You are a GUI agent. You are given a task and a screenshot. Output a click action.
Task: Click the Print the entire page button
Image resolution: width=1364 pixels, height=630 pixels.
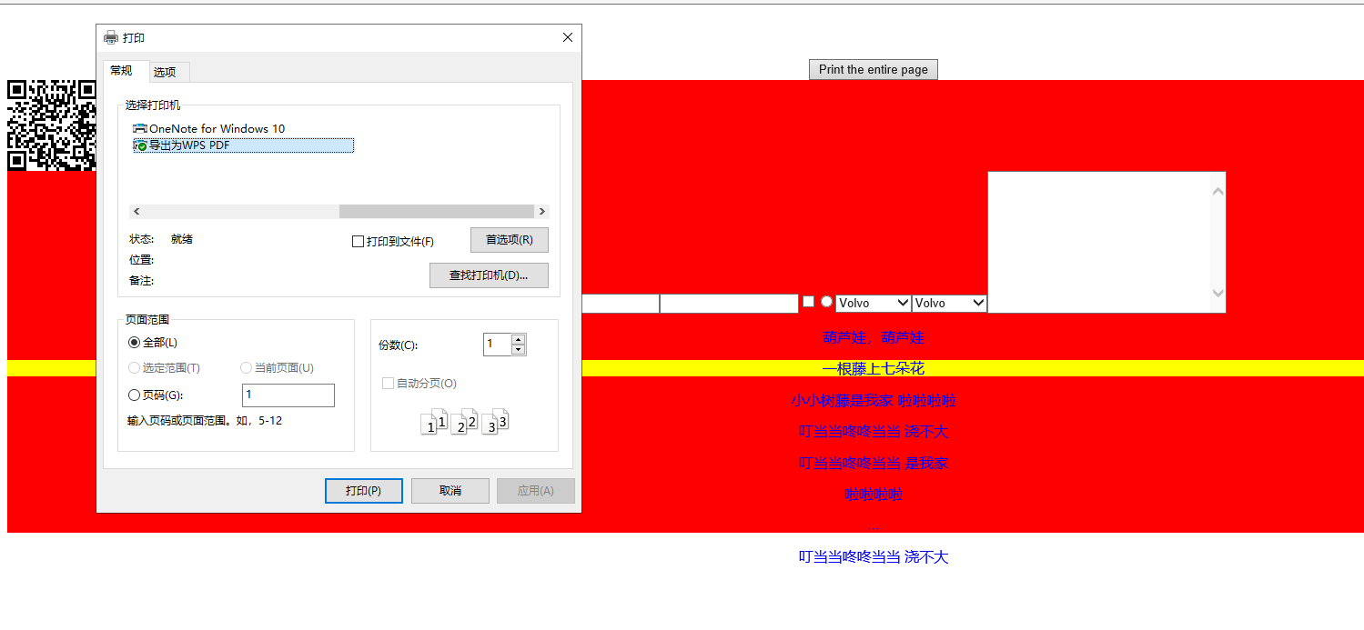click(873, 70)
